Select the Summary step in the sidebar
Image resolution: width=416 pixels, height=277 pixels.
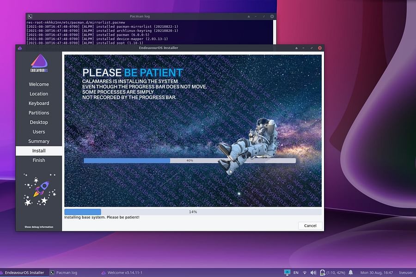[x=38, y=141]
